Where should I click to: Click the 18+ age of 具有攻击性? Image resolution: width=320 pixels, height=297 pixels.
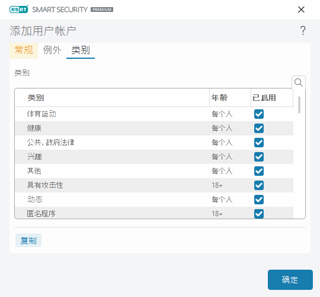[217, 185]
